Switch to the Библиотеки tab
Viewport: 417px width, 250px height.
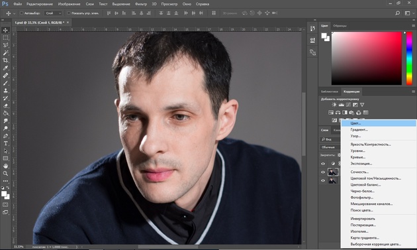[329, 92]
